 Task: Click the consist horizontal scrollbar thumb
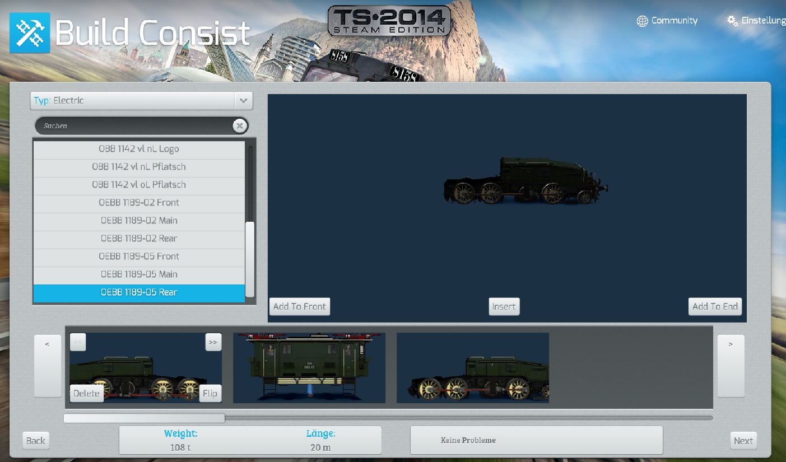pos(145,418)
